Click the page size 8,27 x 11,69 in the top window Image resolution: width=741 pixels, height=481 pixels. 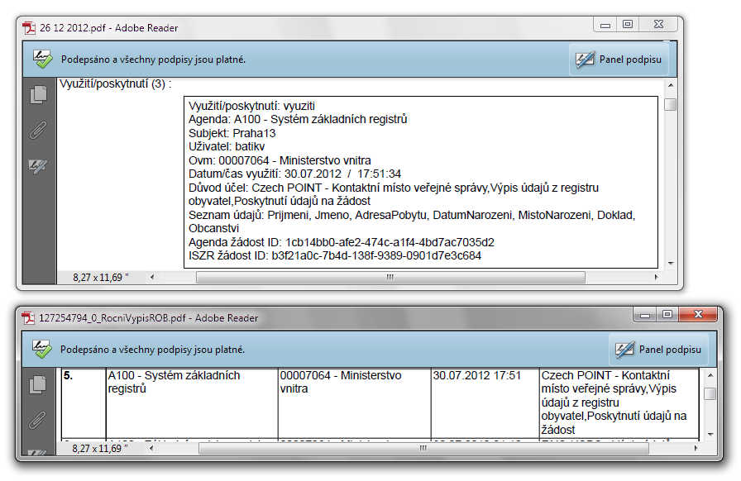101,278
